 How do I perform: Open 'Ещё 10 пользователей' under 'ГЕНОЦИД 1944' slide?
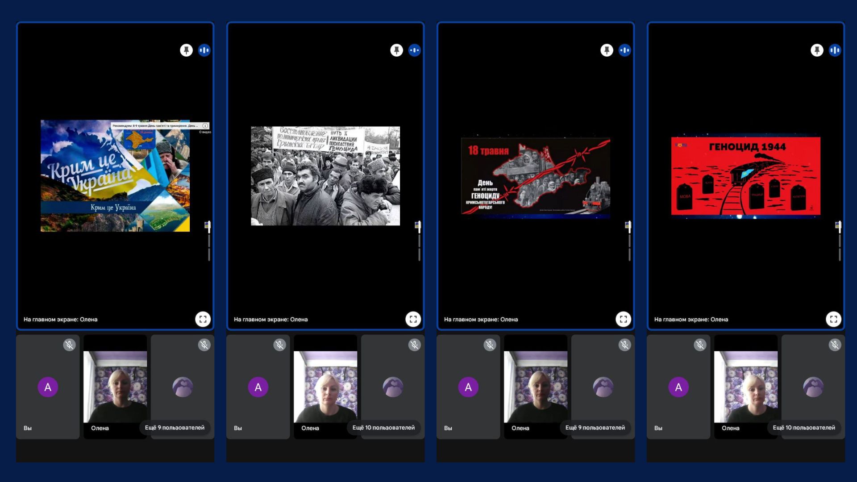click(804, 428)
